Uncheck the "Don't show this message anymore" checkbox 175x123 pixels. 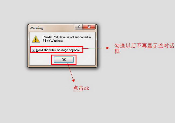pyautogui.click(x=33, y=50)
